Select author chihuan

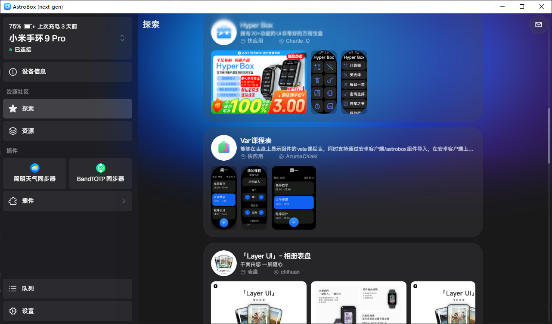[290, 272]
